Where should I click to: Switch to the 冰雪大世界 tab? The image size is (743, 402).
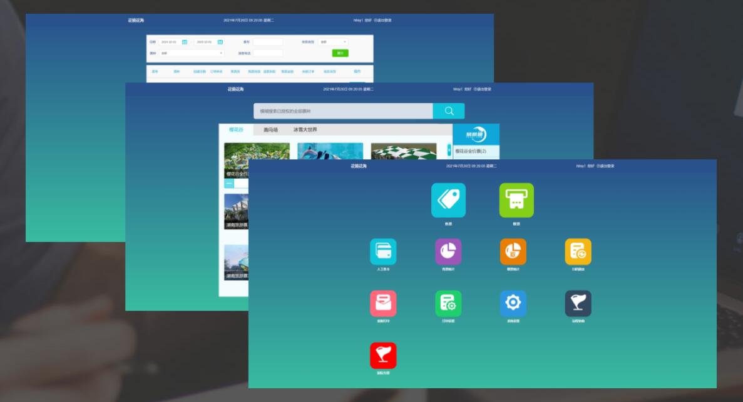click(x=305, y=130)
